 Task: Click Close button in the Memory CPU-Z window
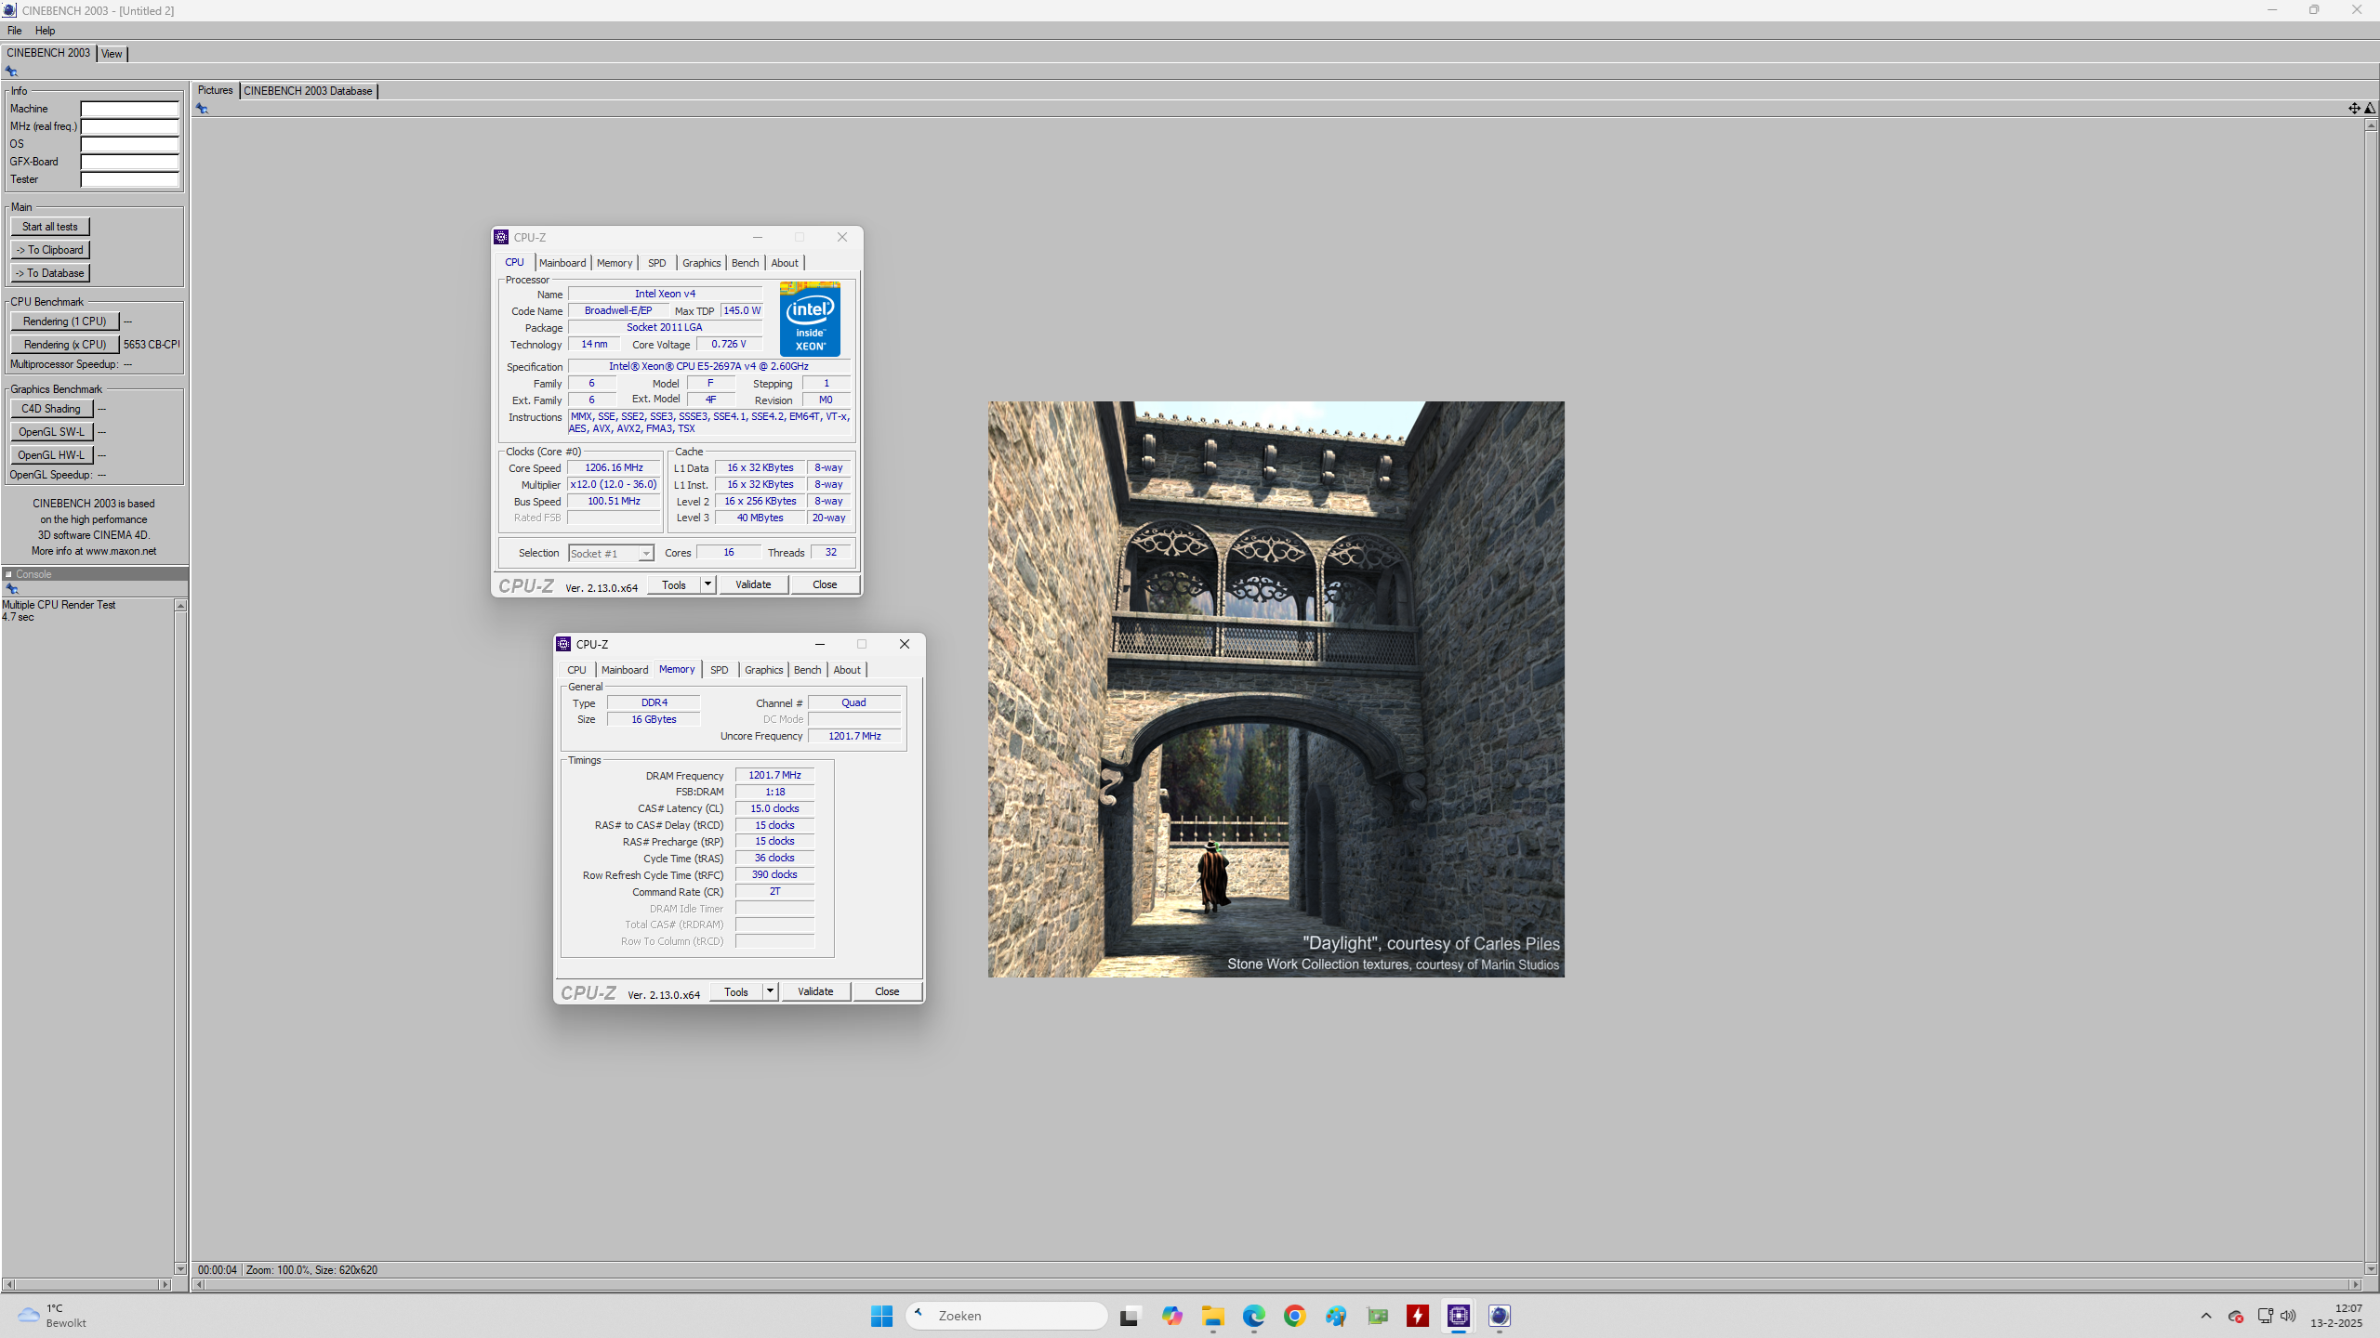pyautogui.click(x=887, y=991)
